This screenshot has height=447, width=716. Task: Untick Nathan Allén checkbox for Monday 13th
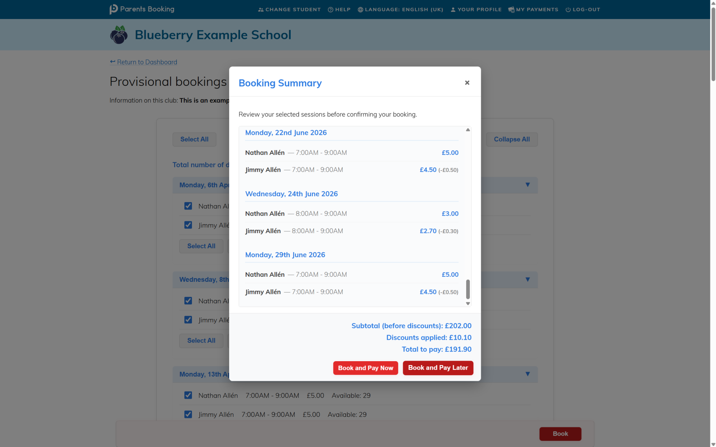188,395
